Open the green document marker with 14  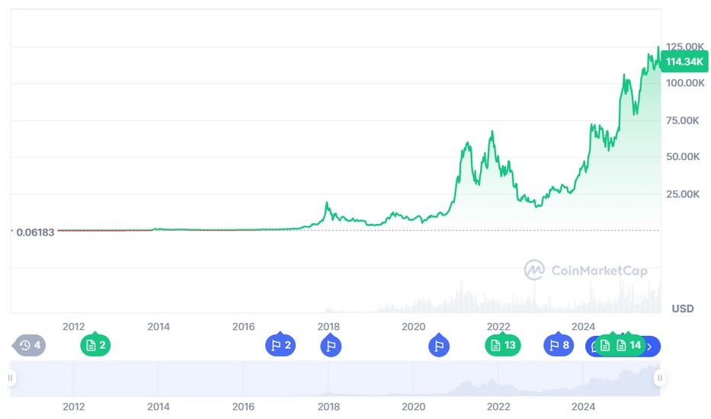pyautogui.click(x=628, y=346)
